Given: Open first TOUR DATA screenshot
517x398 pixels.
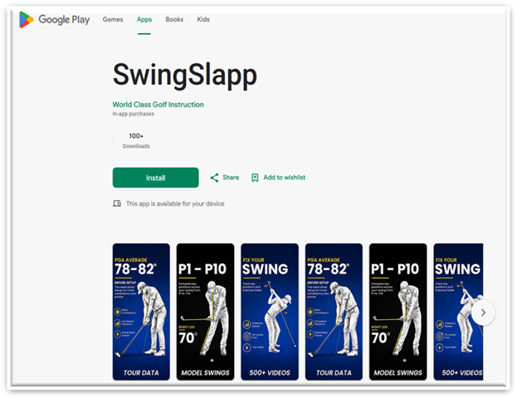Looking at the screenshot, I should (141, 312).
